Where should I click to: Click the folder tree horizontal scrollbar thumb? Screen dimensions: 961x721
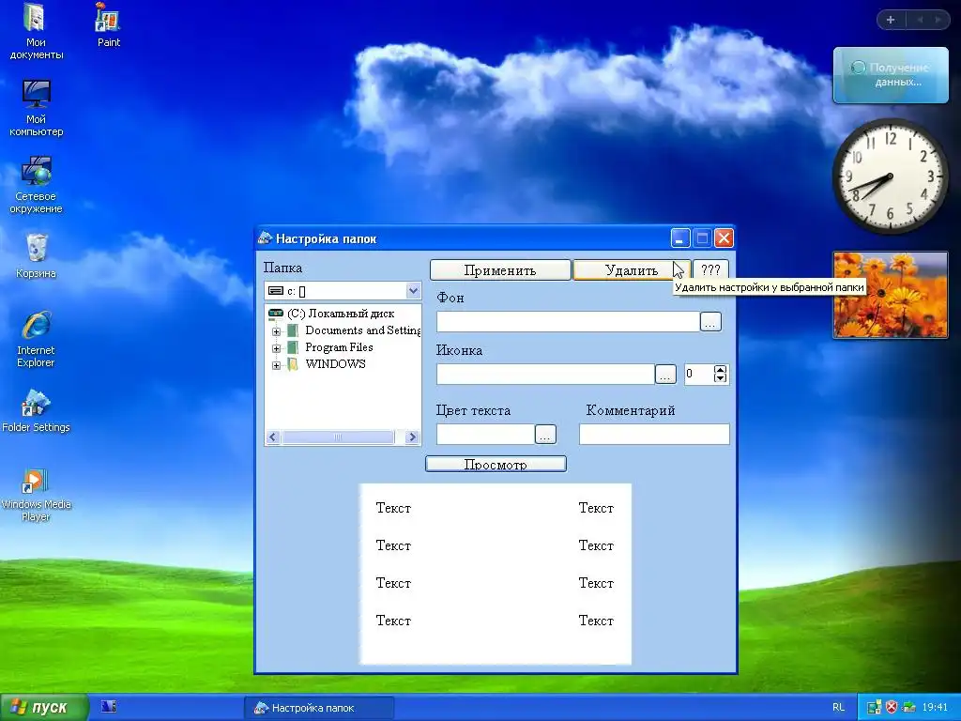coord(338,437)
